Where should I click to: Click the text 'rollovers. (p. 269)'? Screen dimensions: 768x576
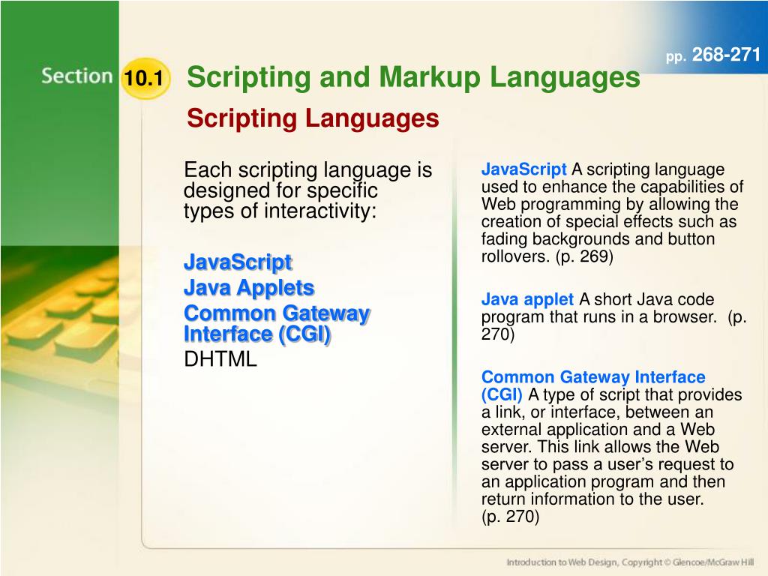[547, 256]
